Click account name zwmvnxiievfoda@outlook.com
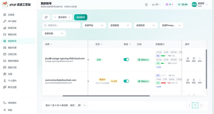The width and height of the screenshot is (214, 114). (x=60, y=80)
